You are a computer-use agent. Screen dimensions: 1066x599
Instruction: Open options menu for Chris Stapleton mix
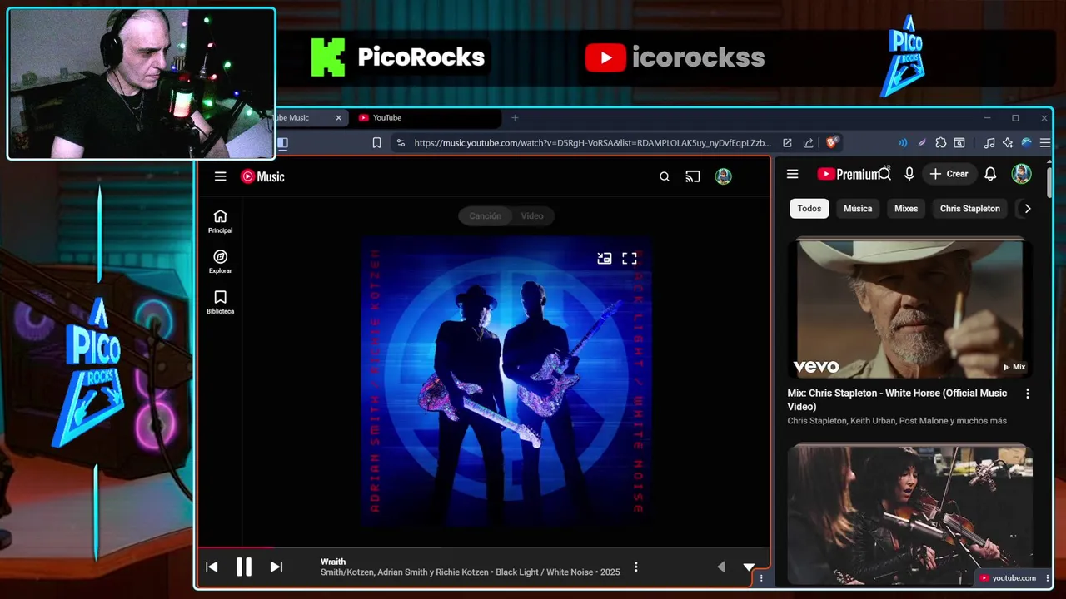[1028, 394]
